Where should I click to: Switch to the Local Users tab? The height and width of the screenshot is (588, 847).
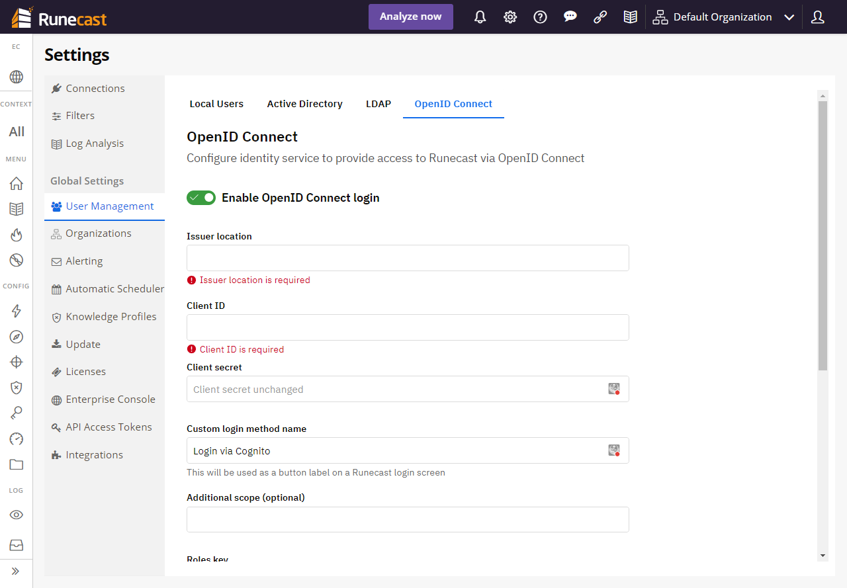216,104
